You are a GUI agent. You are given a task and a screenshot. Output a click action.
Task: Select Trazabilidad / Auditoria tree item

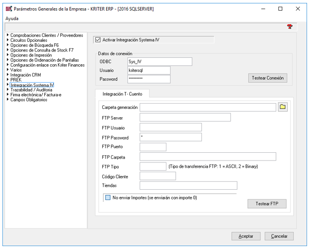coord(31,90)
